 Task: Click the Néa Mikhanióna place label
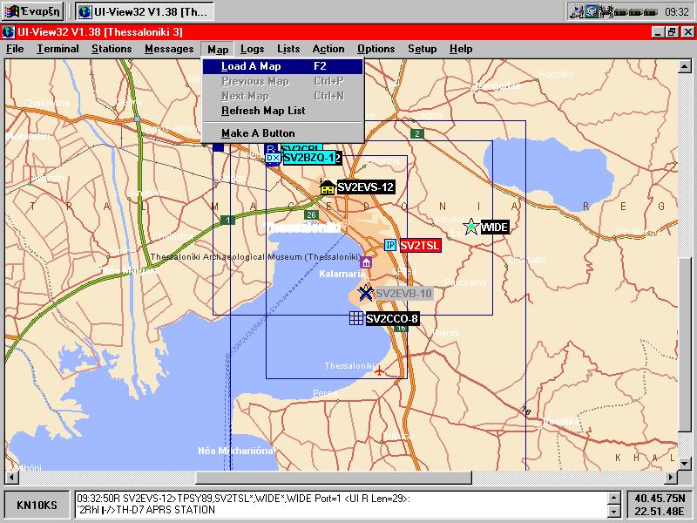235,451
